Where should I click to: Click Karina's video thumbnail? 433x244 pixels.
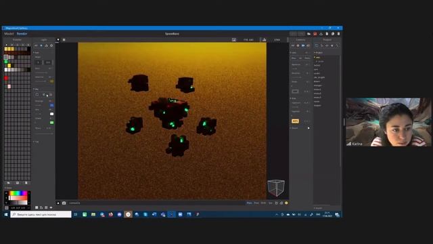pos(388,122)
